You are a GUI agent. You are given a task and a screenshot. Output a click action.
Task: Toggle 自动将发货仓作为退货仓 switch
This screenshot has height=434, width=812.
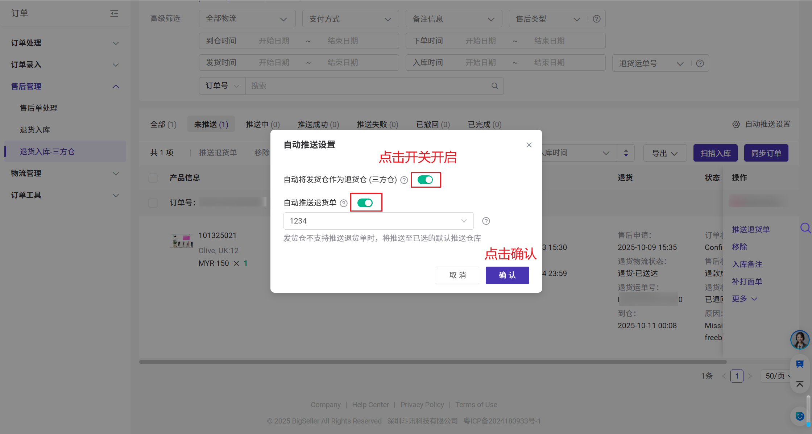[x=425, y=180]
